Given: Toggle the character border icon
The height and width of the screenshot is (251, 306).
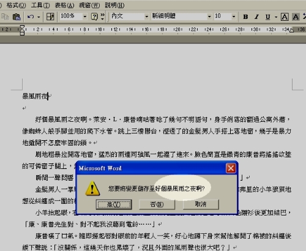Looking at the screenshot, I should 285,17.
